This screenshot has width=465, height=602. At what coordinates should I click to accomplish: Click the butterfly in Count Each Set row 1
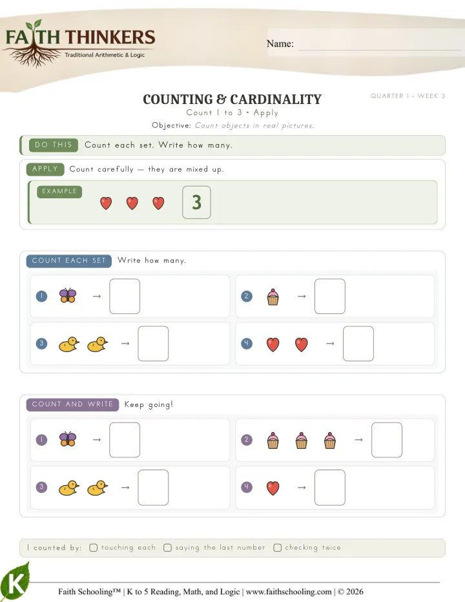(x=68, y=296)
